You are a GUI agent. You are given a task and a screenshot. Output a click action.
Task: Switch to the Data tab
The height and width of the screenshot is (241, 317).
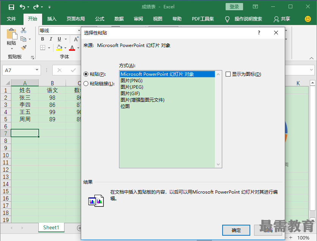(119, 19)
